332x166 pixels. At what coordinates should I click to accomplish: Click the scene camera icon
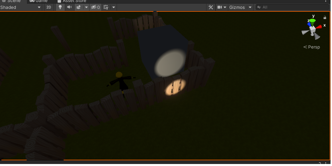[219, 7]
